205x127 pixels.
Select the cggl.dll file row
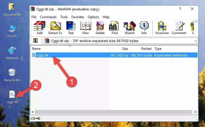point(114,55)
